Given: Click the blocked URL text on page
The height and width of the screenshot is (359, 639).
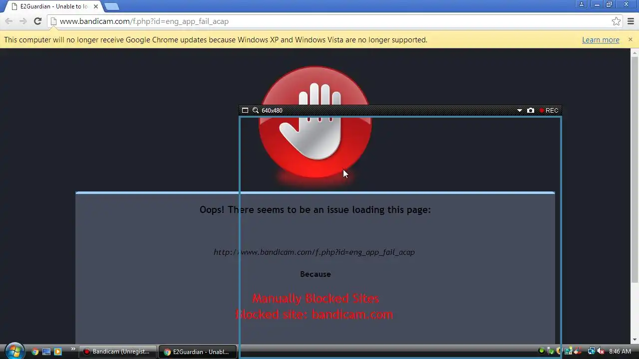Looking at the screenshot, I should pyautogui.click(x=314, y=252).
